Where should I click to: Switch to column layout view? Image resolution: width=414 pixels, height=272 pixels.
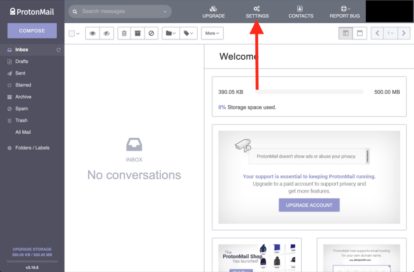pyautogui.click(x=345, y=33)
